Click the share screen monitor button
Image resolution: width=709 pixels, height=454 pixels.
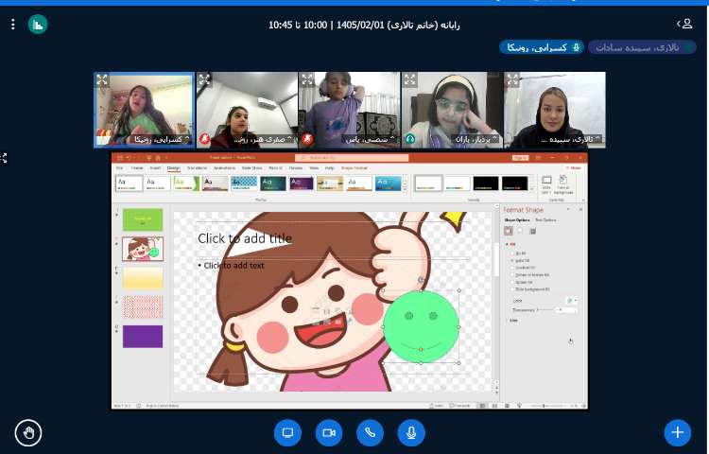(287, 433)
